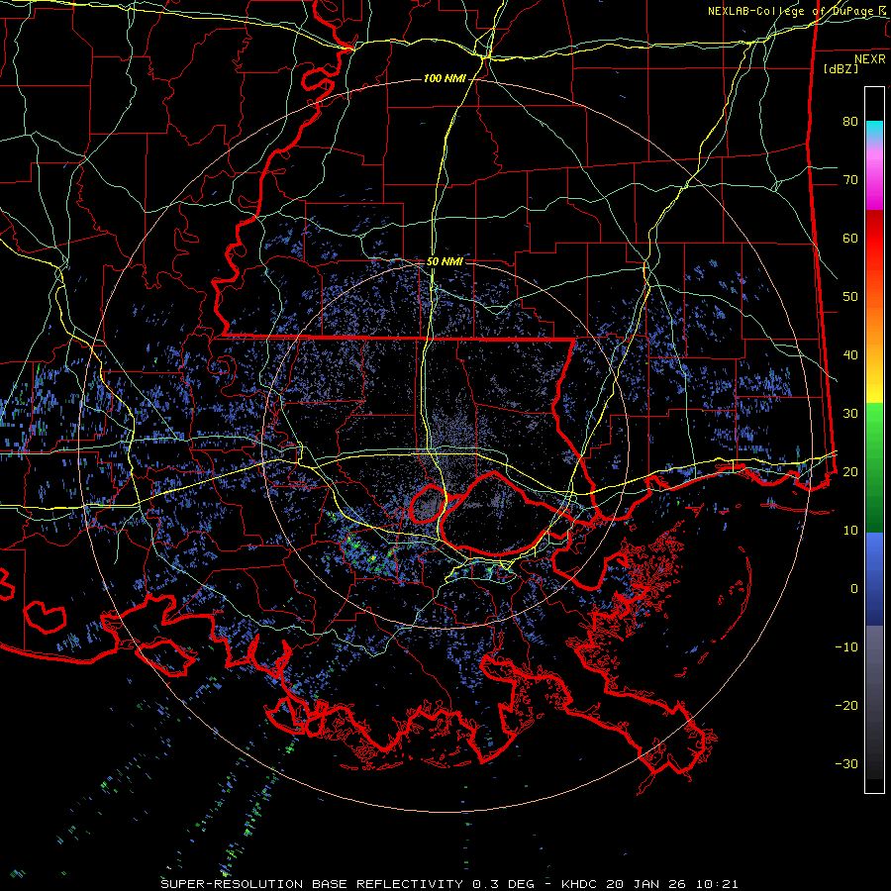Click the NEXR label above the color scale
This screenshot has width=891, height=891.
[x=869, y=59]
